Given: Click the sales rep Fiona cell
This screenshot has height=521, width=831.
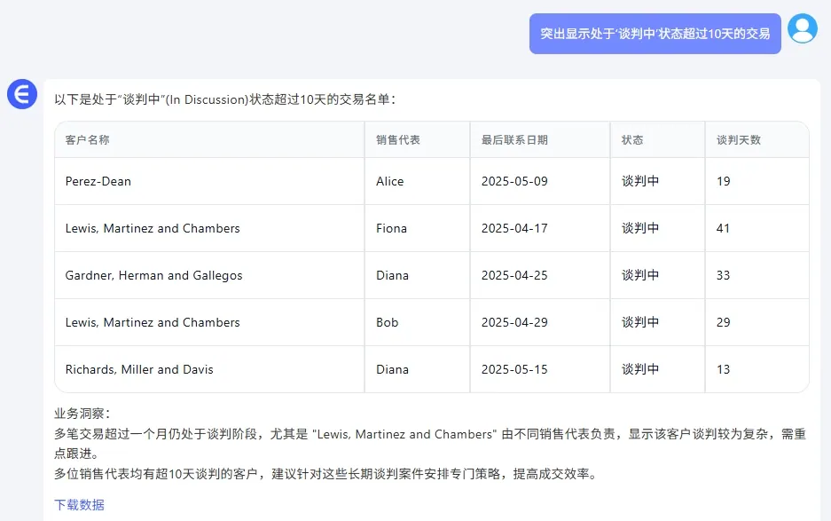Looking at the screenshot, I should (x=417, y=228).
